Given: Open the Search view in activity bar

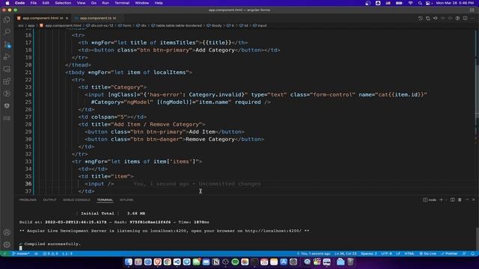Looking at the screenshot, I should pyautogui.click(x=7, y=32).
